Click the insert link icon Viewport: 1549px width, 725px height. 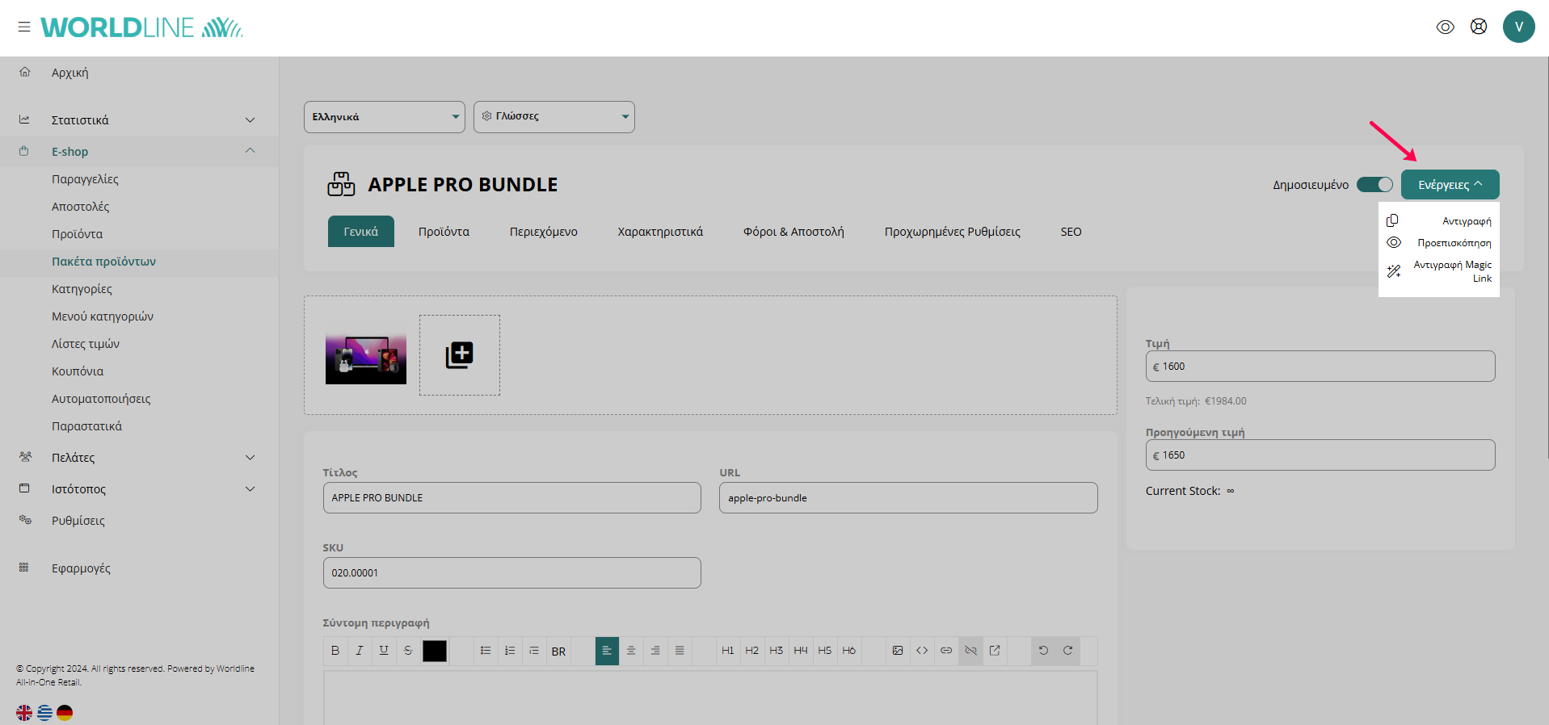(x=946, y=651)
